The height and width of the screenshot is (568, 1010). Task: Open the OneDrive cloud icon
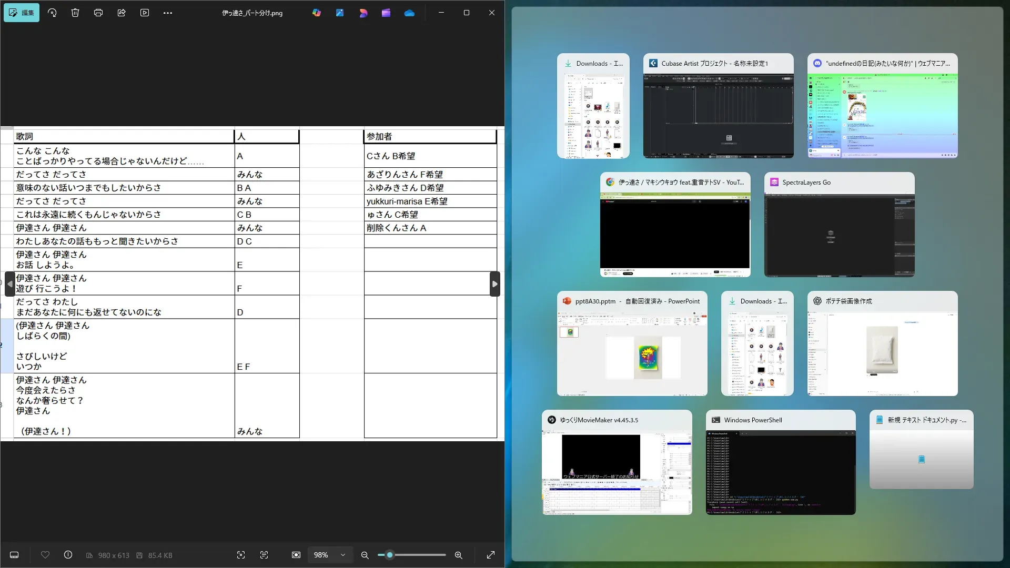pyautogui.click(x=409, y=13)
